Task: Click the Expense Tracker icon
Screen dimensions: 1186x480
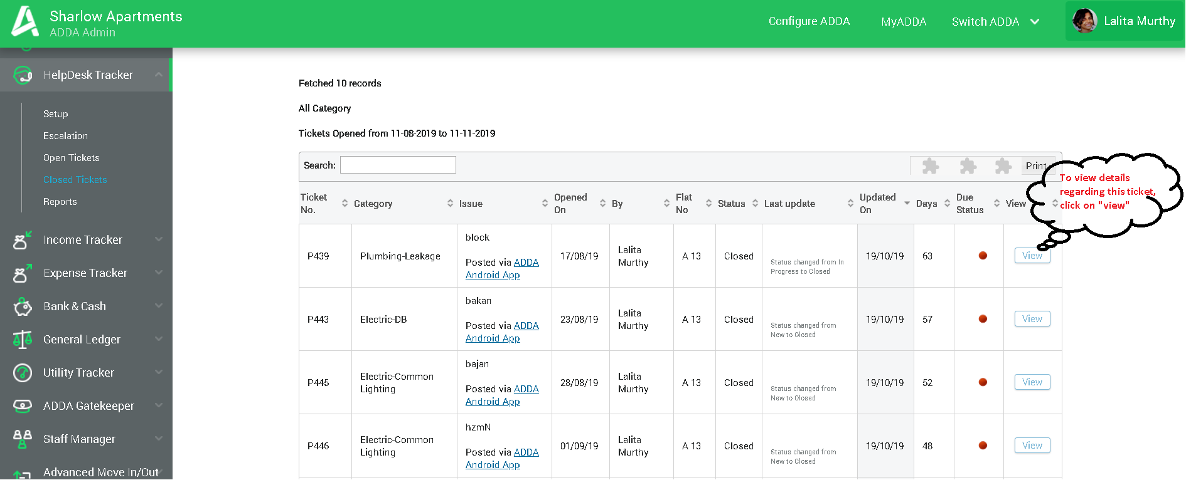Action: 23,273
